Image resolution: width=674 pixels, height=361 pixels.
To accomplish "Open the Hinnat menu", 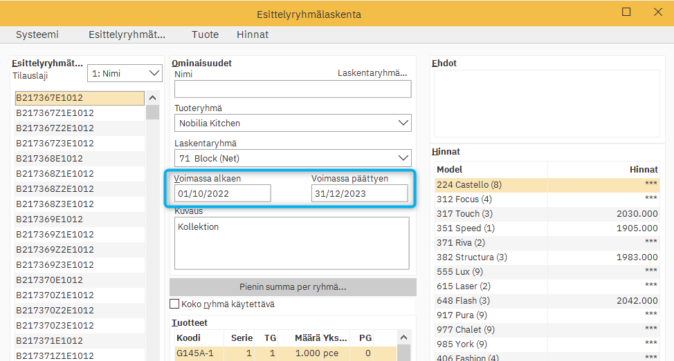I will (x=253, y=35).
